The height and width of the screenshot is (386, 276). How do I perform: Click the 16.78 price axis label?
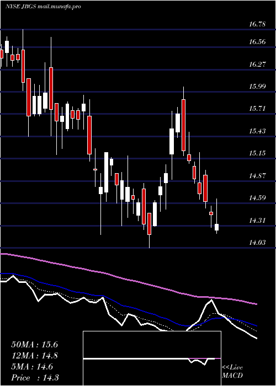[257, 24]
